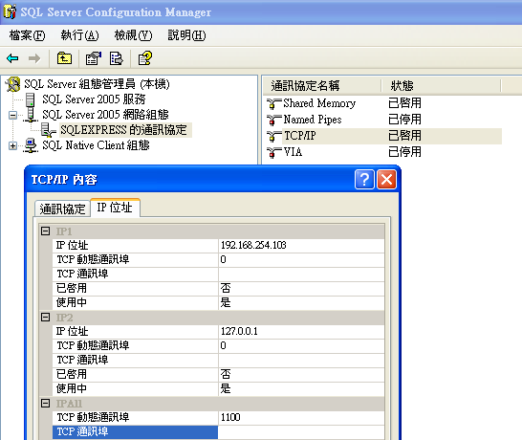This screenshot has width=522, height=440.
Task: Click IP2 使用中 value 是
Action: tap(301, 389)
